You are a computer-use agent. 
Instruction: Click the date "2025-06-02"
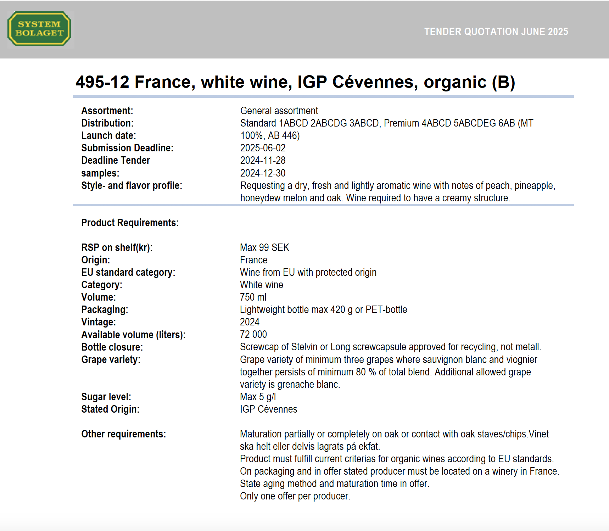[x=263, y=148]
